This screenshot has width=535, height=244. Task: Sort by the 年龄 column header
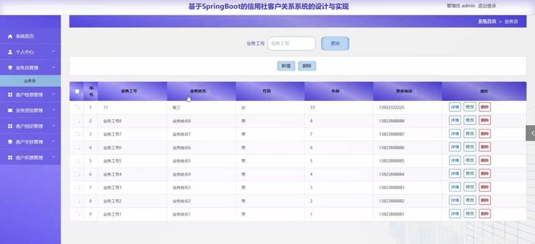click(x=339, y=91)
